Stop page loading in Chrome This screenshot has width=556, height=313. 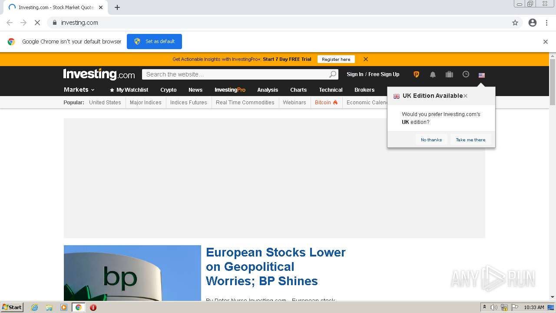37,23
